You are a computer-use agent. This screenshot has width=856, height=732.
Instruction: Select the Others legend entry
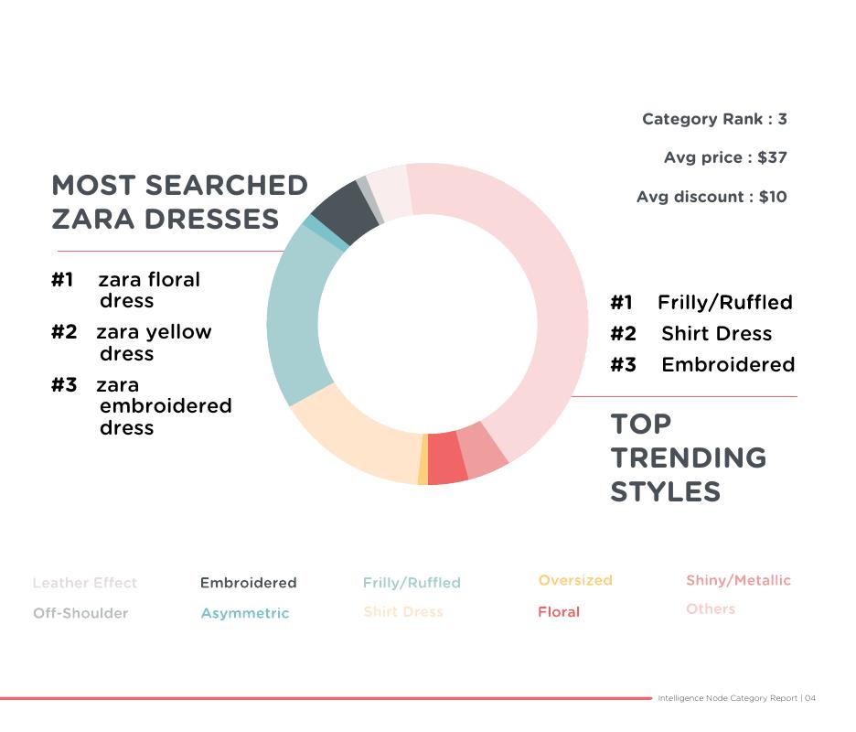coord(711,608)
